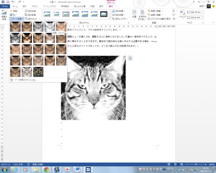Click layout options icon beside cat picture
This screenshot has width=216, height=173.
coord(130,58)
